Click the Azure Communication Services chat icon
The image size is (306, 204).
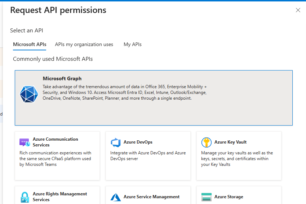click(x=25, y=142)
